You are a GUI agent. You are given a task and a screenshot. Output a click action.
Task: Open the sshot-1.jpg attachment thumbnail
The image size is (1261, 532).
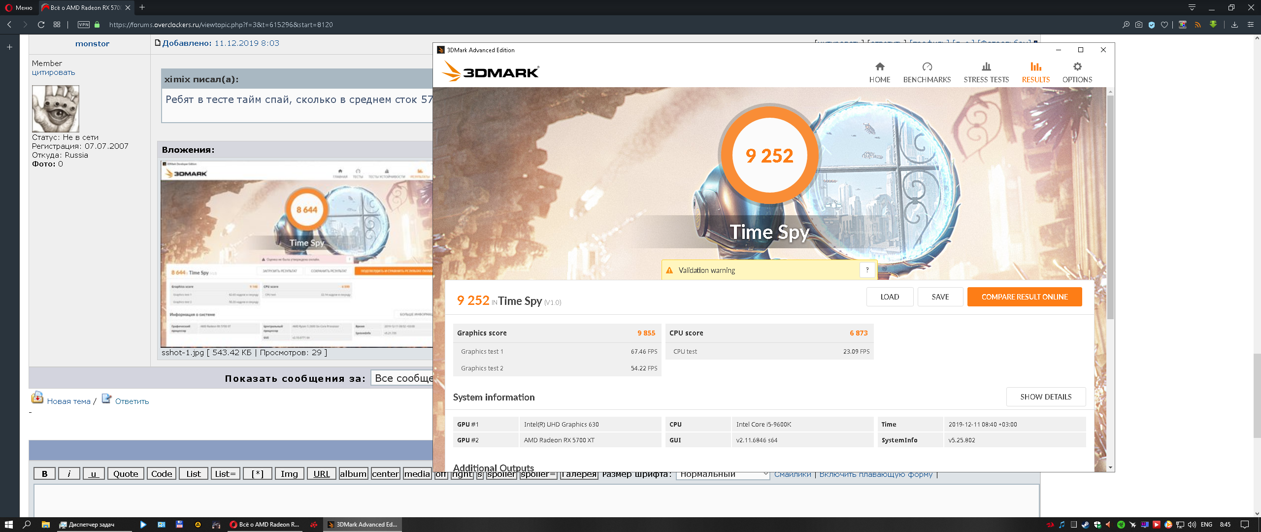[296, 254]
